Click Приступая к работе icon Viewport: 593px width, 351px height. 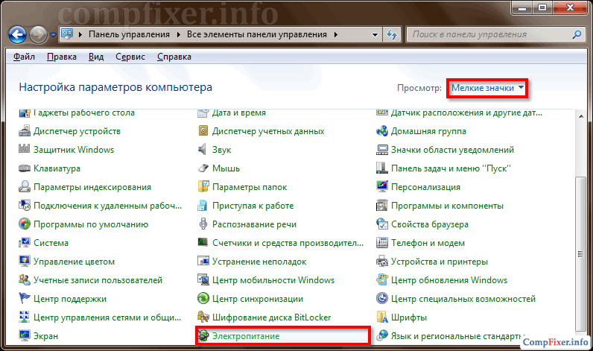pyautogui.click(x=203, y=206)
